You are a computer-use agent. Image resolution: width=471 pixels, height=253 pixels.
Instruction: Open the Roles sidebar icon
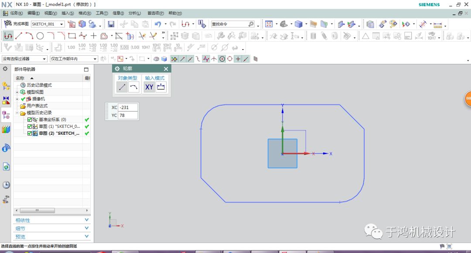tap(6, 200)
